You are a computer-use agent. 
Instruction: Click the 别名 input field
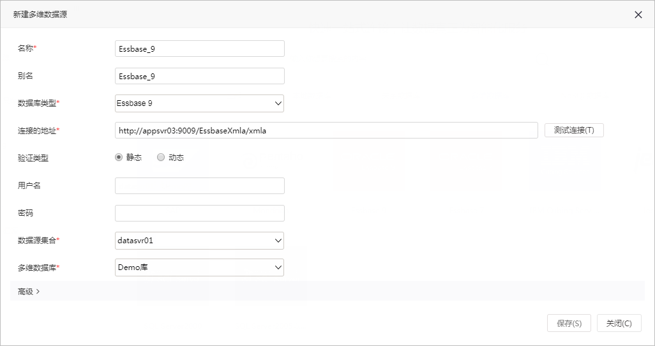[200, 76]
